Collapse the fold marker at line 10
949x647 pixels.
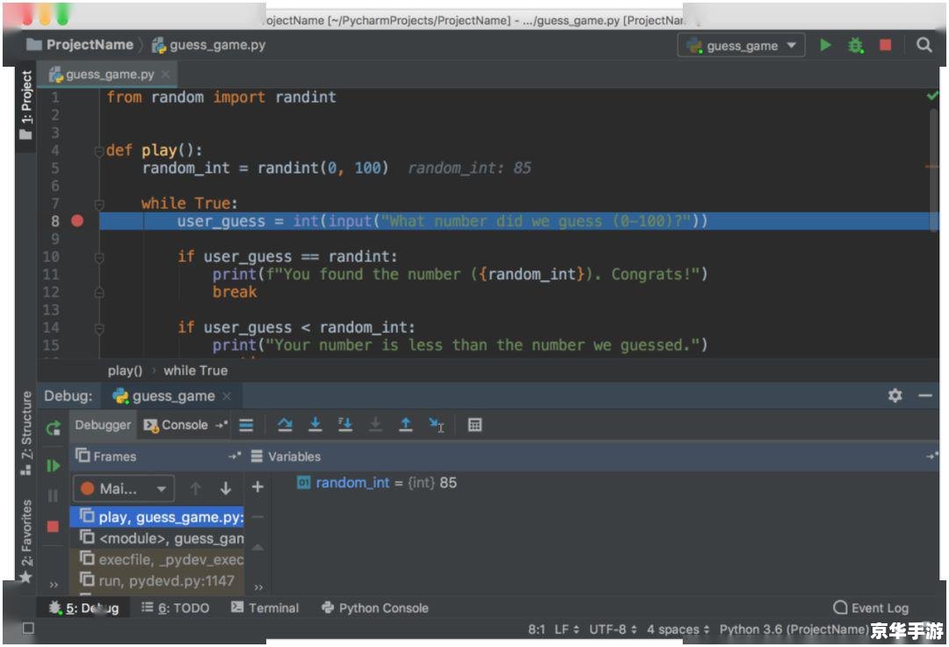(x=98, y=256)
